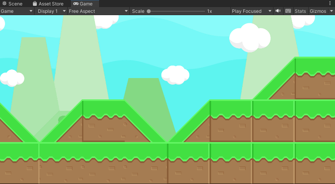Open the panel options three-dot menu
Viewport: 335px width, 184px height.
click(x=330, y=3)
